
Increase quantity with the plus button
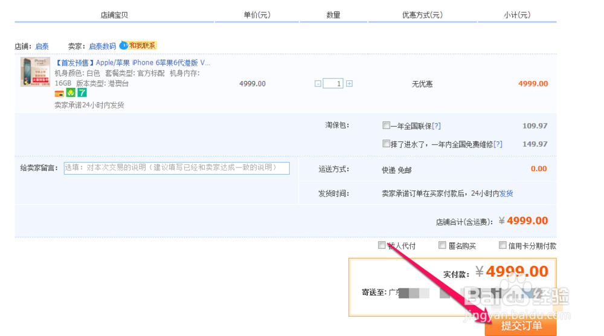click(349, 83)
